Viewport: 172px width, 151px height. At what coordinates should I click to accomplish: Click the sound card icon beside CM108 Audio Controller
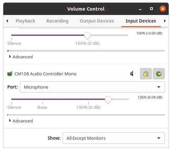(10, 74)
